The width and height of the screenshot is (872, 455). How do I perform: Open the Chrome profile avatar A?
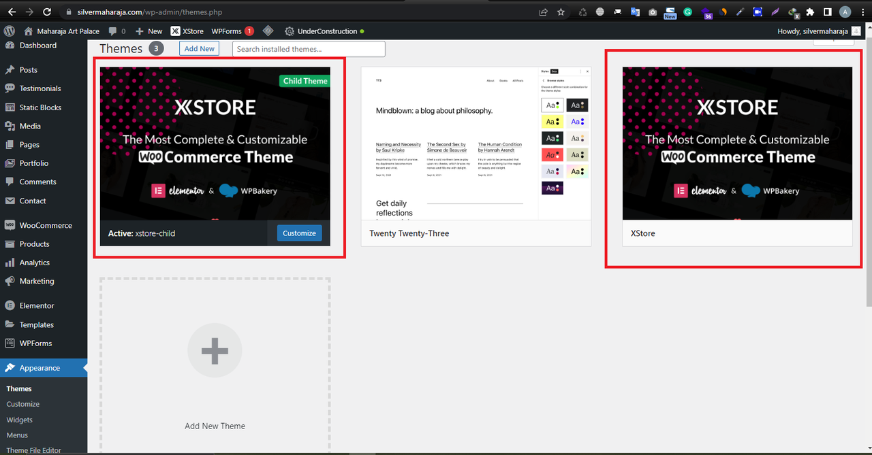tap(845, 12)
